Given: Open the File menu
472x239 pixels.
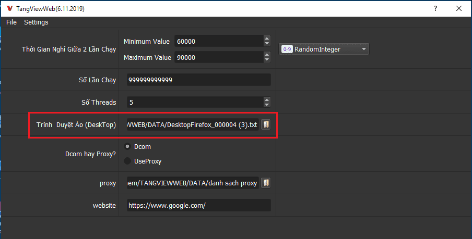Looking at the screenshot, I should click(x=11, y=22).
